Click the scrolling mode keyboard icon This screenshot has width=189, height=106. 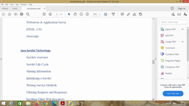(113, 14)
